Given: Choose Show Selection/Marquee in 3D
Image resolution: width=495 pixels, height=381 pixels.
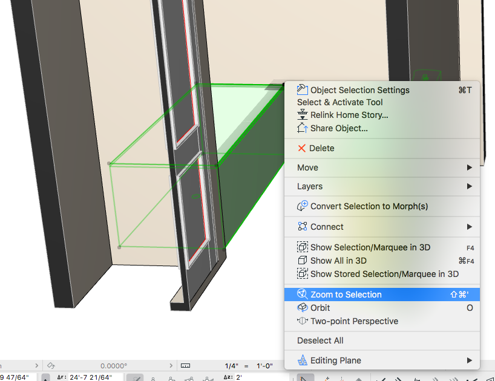Looking at the screenshot, I should tap(382, 247).
